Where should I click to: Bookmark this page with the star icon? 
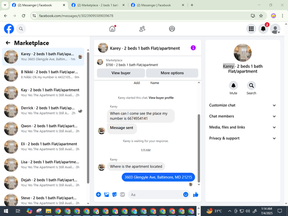point(261,16)
